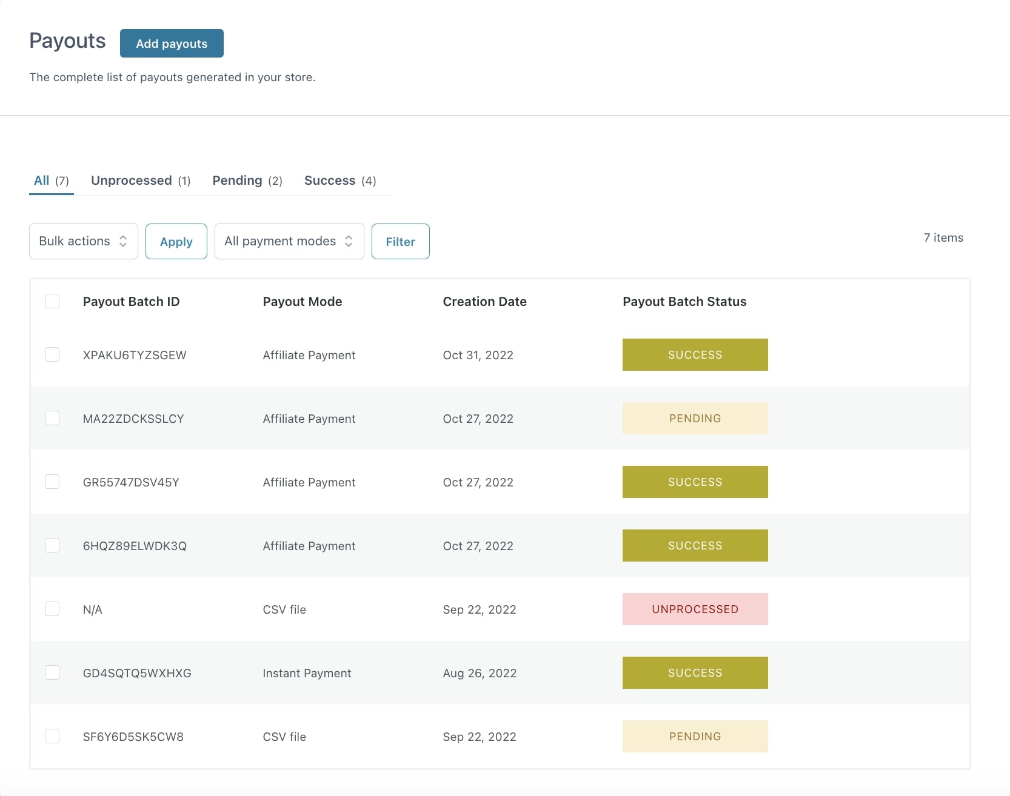Click PENDING badge for MA22ZDCKSSLCY
The image size is (1010, 796).
pyautogui.click(x=695, y=418)
